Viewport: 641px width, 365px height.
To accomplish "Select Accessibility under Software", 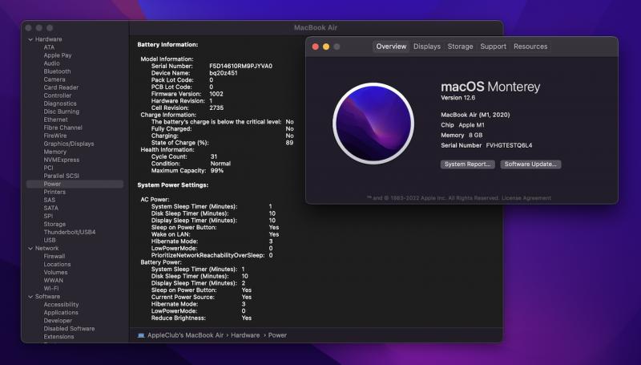I will 61,305.
